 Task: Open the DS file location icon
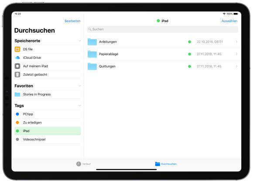point(17,49)
